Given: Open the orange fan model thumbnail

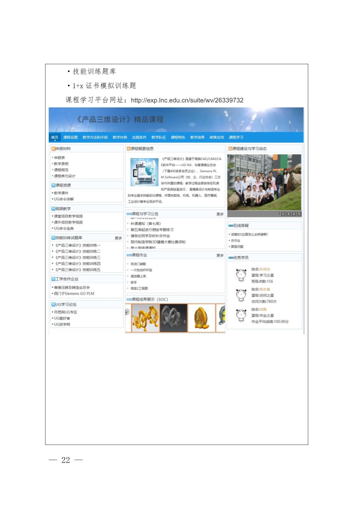Looking at the screenshot, I should 202,318.
